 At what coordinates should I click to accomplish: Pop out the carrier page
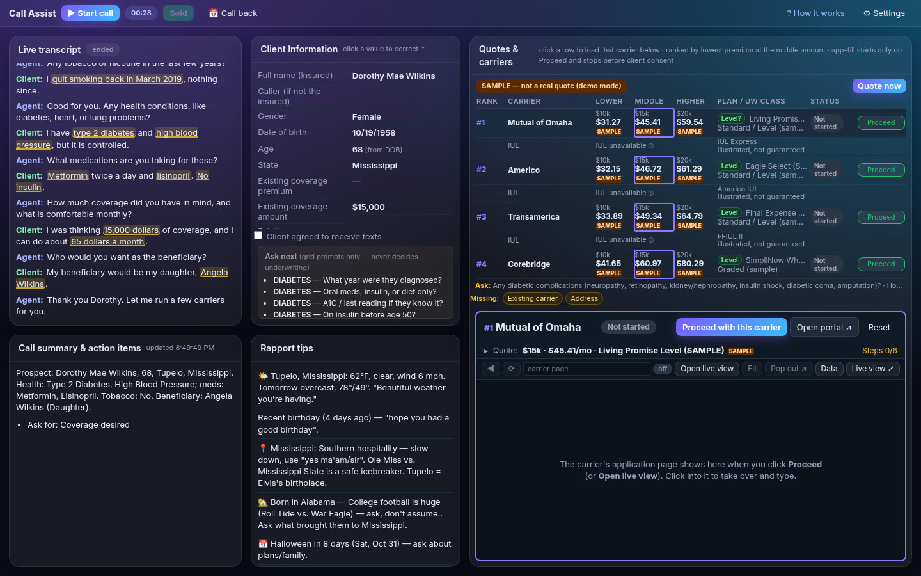coord(789,369)
